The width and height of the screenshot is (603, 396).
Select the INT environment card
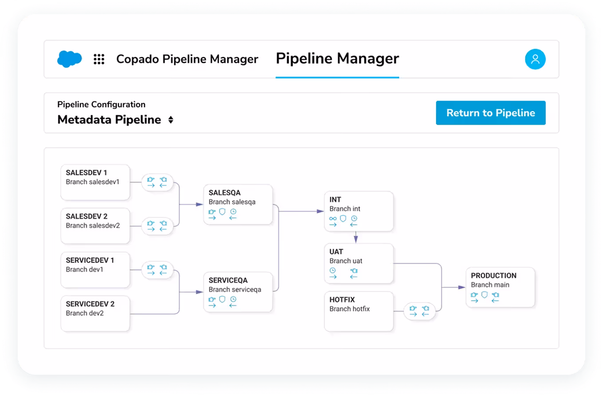(359, 211)
